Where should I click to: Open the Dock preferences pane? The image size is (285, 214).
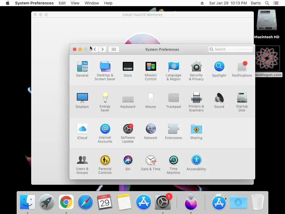(x=128, y=69)
